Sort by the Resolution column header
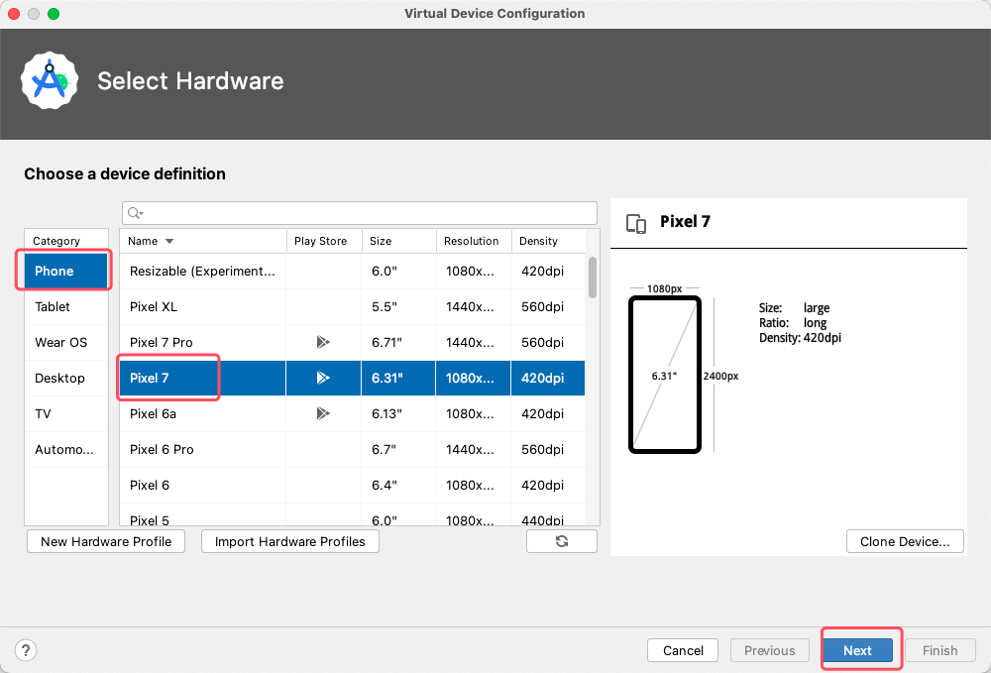The width and height of the screenshot is (991, 673). 474,241
